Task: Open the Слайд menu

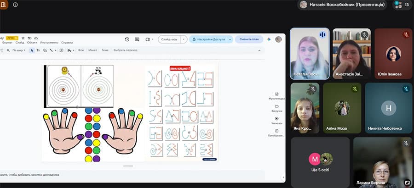Action: 19,42
